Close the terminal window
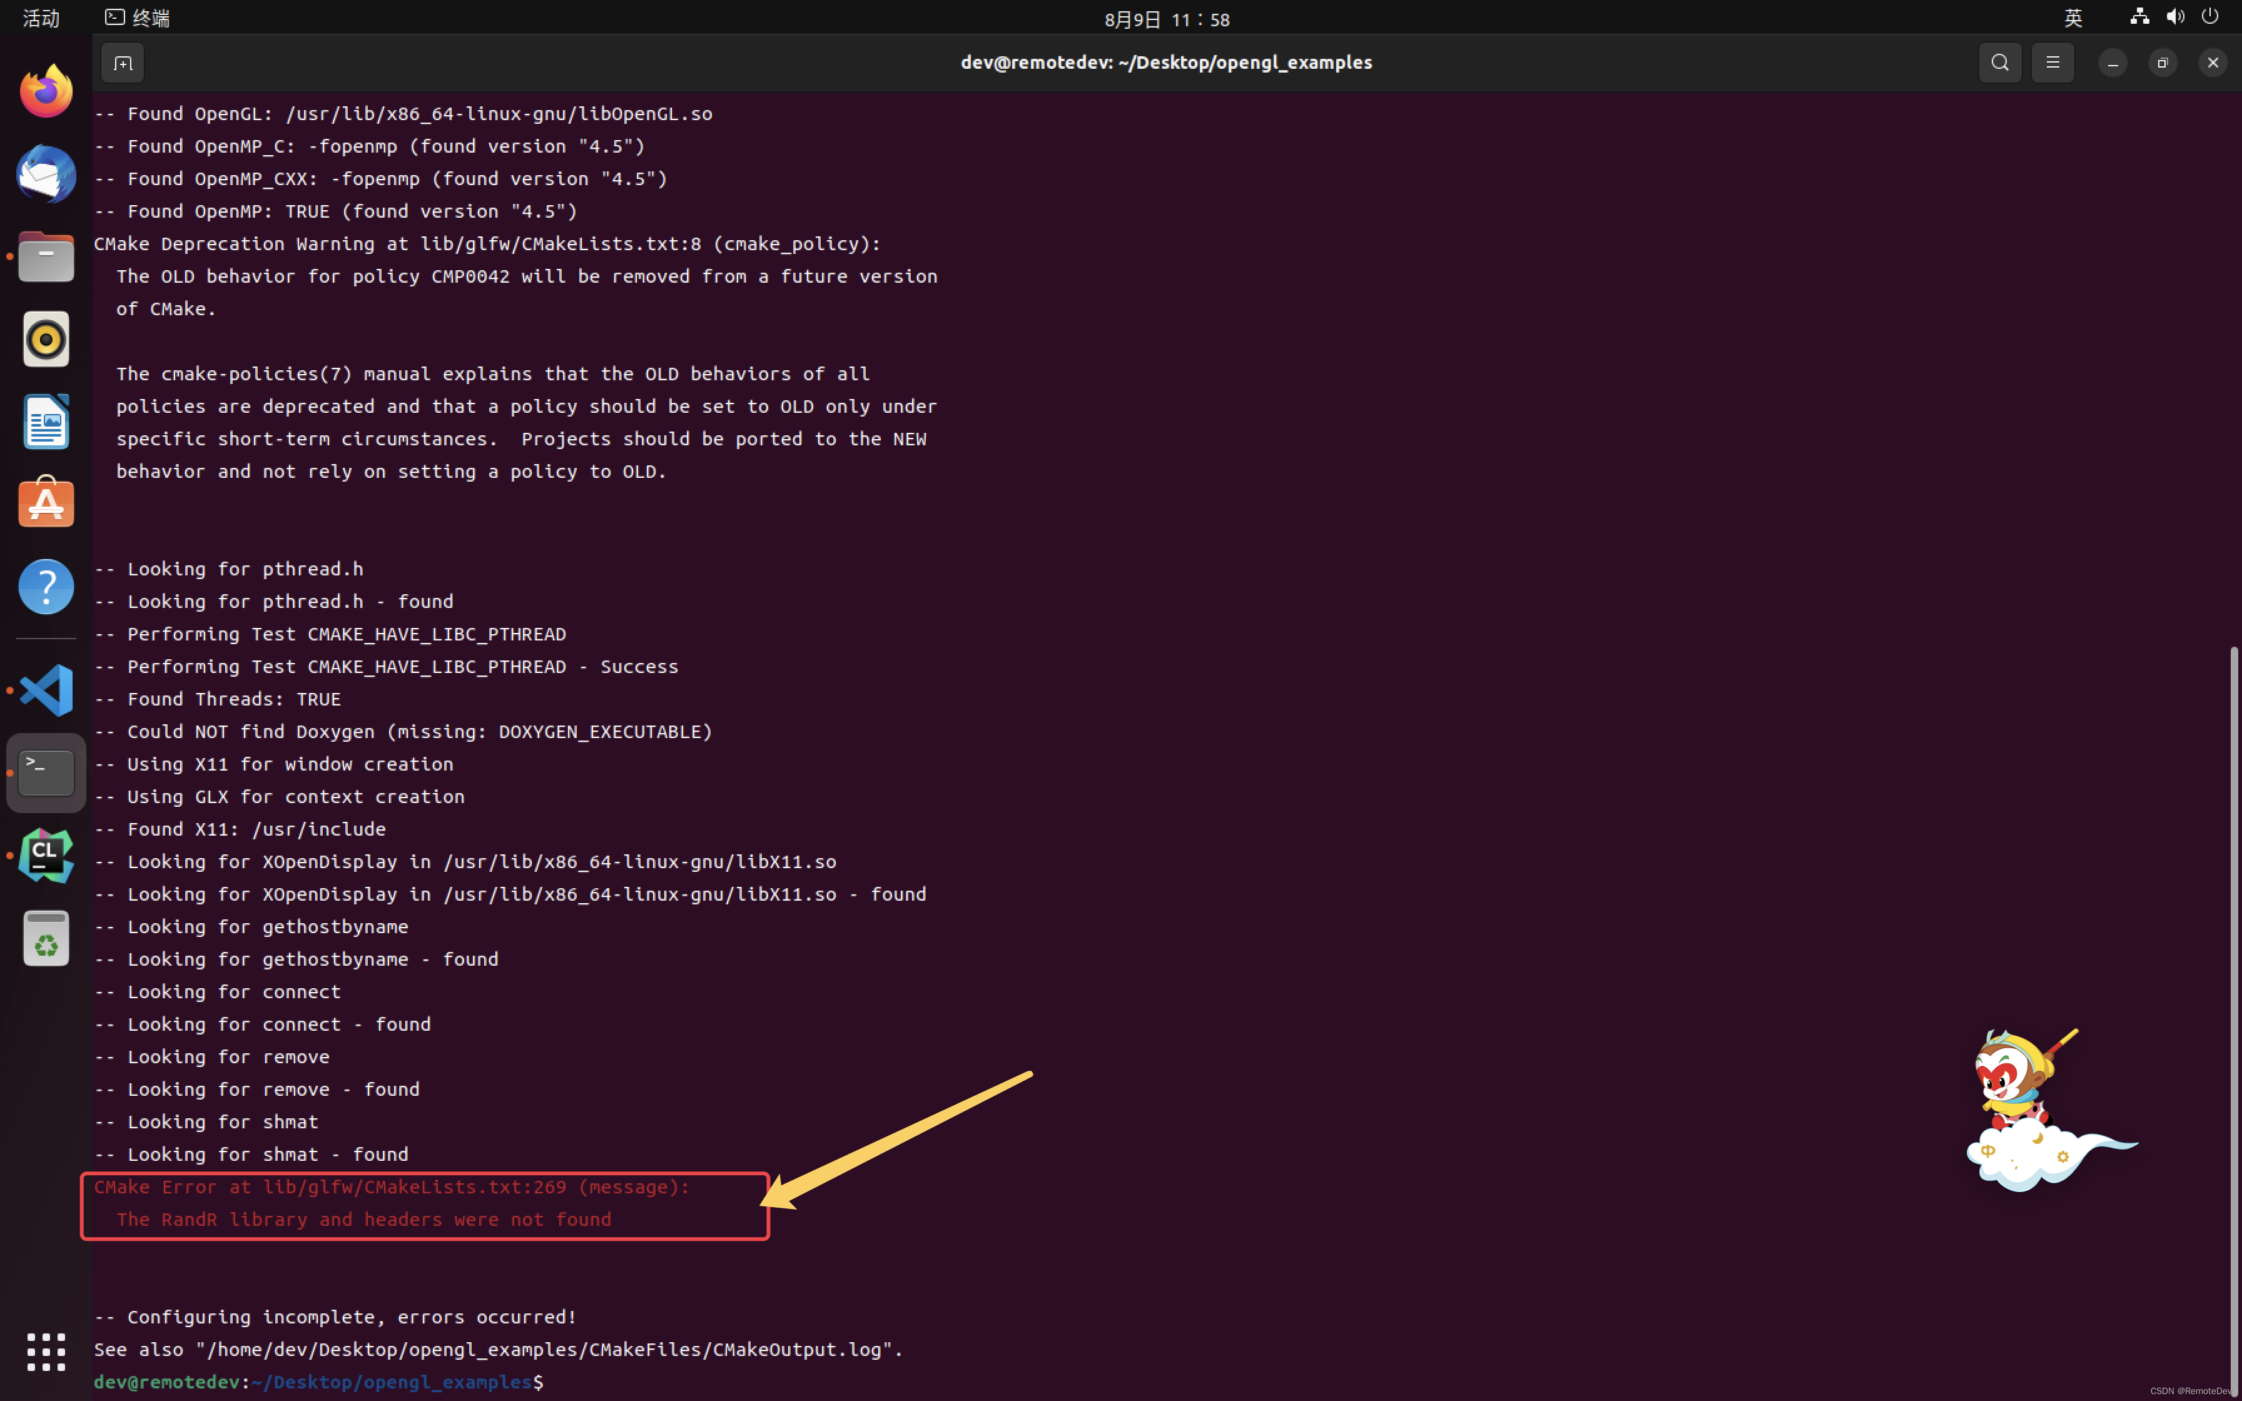This screenshot has height=1401, width=2242. pyautogui.click(x=2213, y=63)
